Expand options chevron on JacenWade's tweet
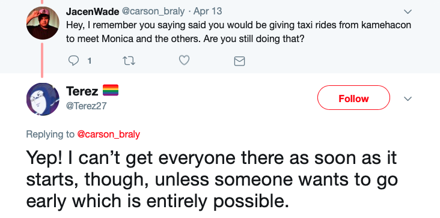 click(x=408, y=12)
